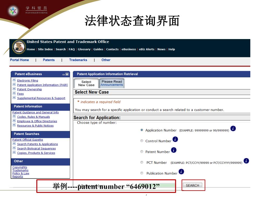267x200 pixels.
Task: Open info icon beside Publication Number
Action: tap(181, 171)
